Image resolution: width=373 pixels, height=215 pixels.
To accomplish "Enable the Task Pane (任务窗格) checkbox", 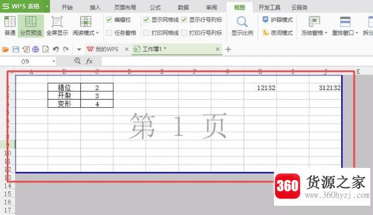I will pos(109,33).
